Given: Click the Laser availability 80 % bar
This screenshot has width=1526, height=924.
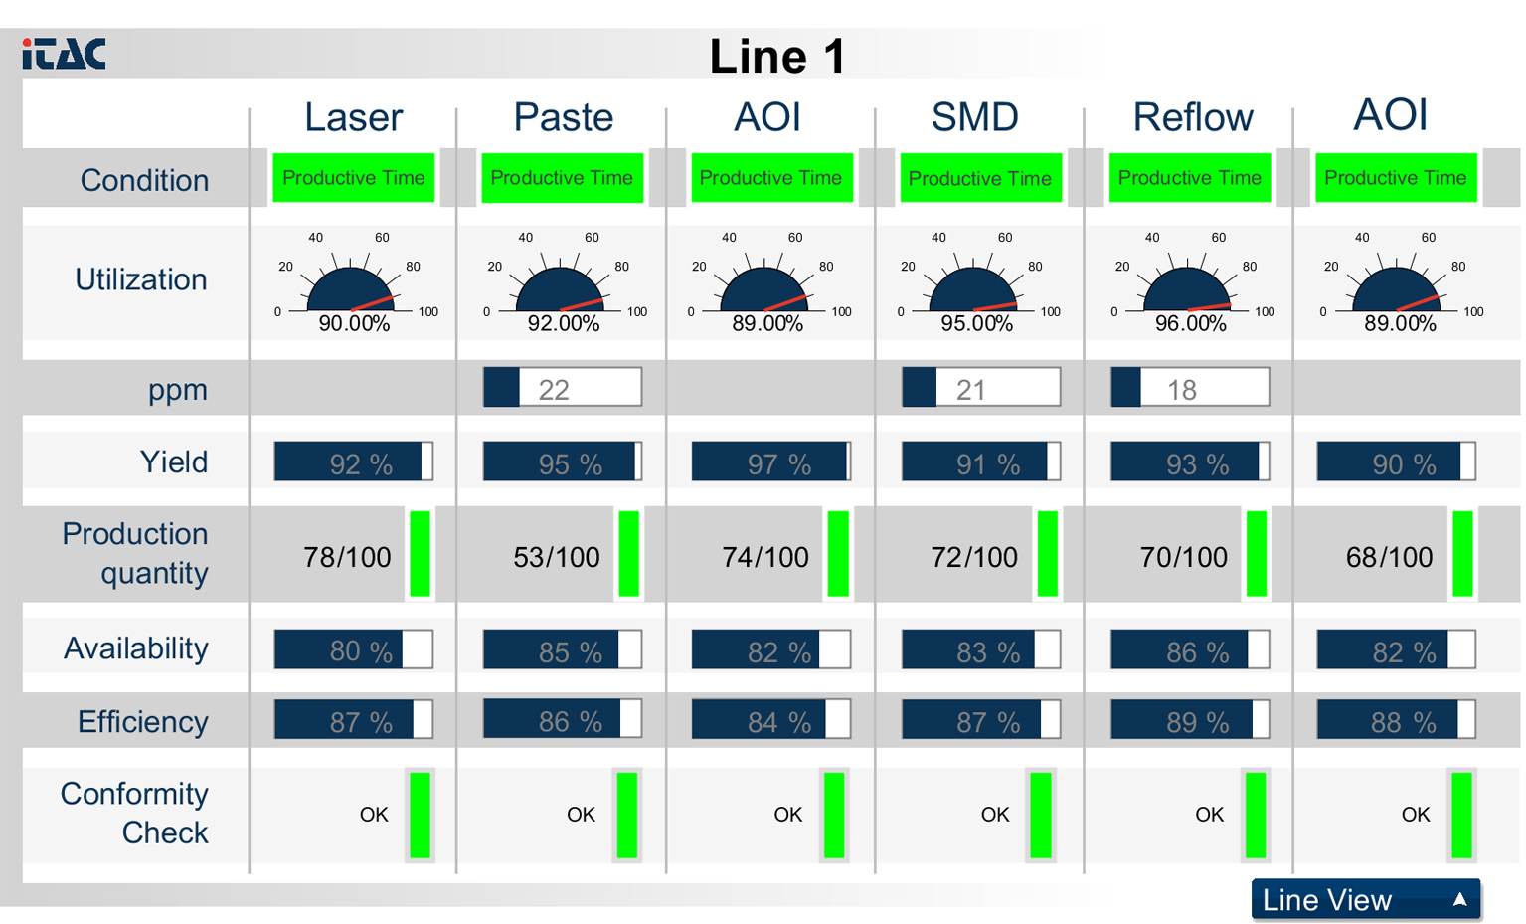Looking at the screenshot, I should point(353,650).
